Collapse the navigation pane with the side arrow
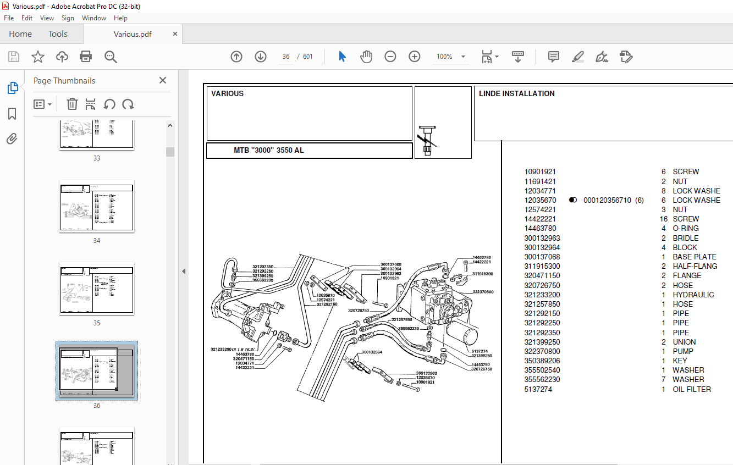 click(x=184, y=271)
